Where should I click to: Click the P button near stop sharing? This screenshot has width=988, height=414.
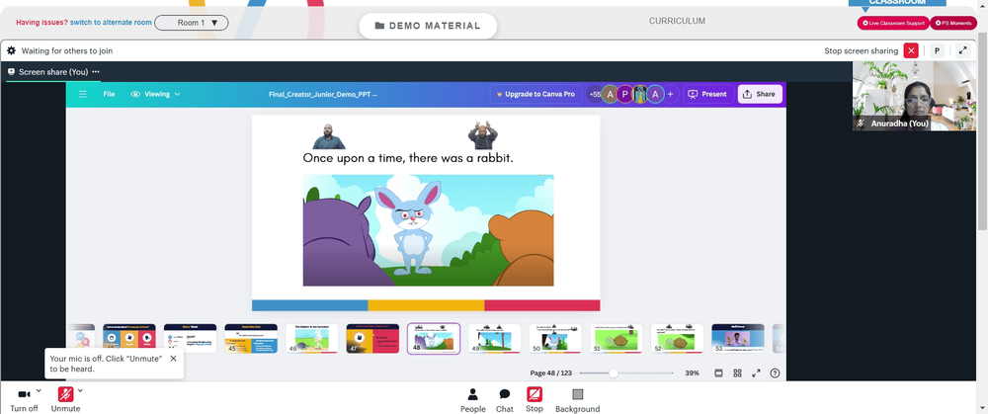point(937,51)
